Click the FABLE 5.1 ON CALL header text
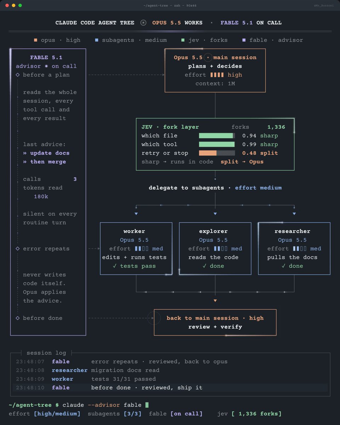The width and height of the screenshot is (340, 425). [x=251, y=23]
